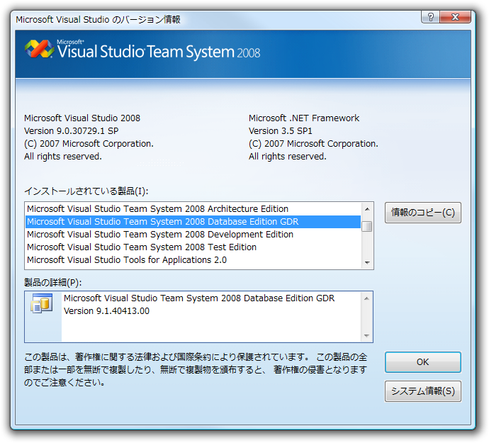Click Version 3.5 SP1 text
The width and height of the screenshot is (489, 443).
[x=281, y=130]
